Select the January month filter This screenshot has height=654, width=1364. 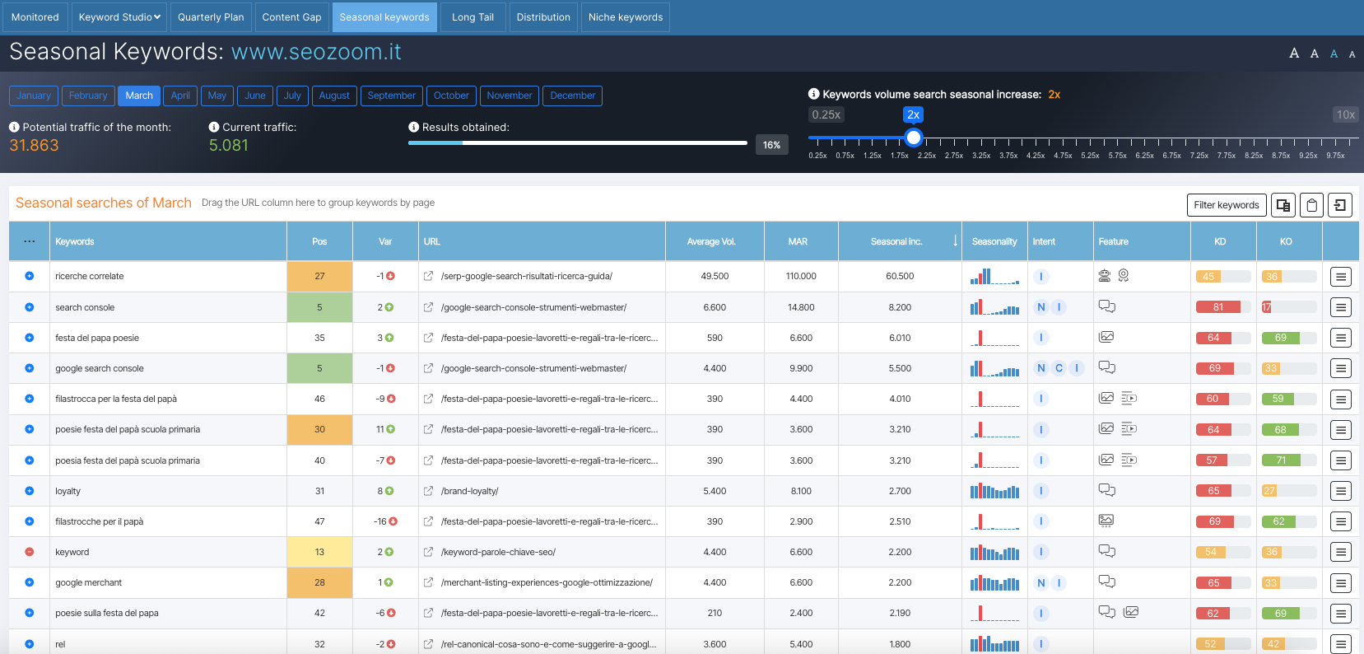[x=34, y=96]
